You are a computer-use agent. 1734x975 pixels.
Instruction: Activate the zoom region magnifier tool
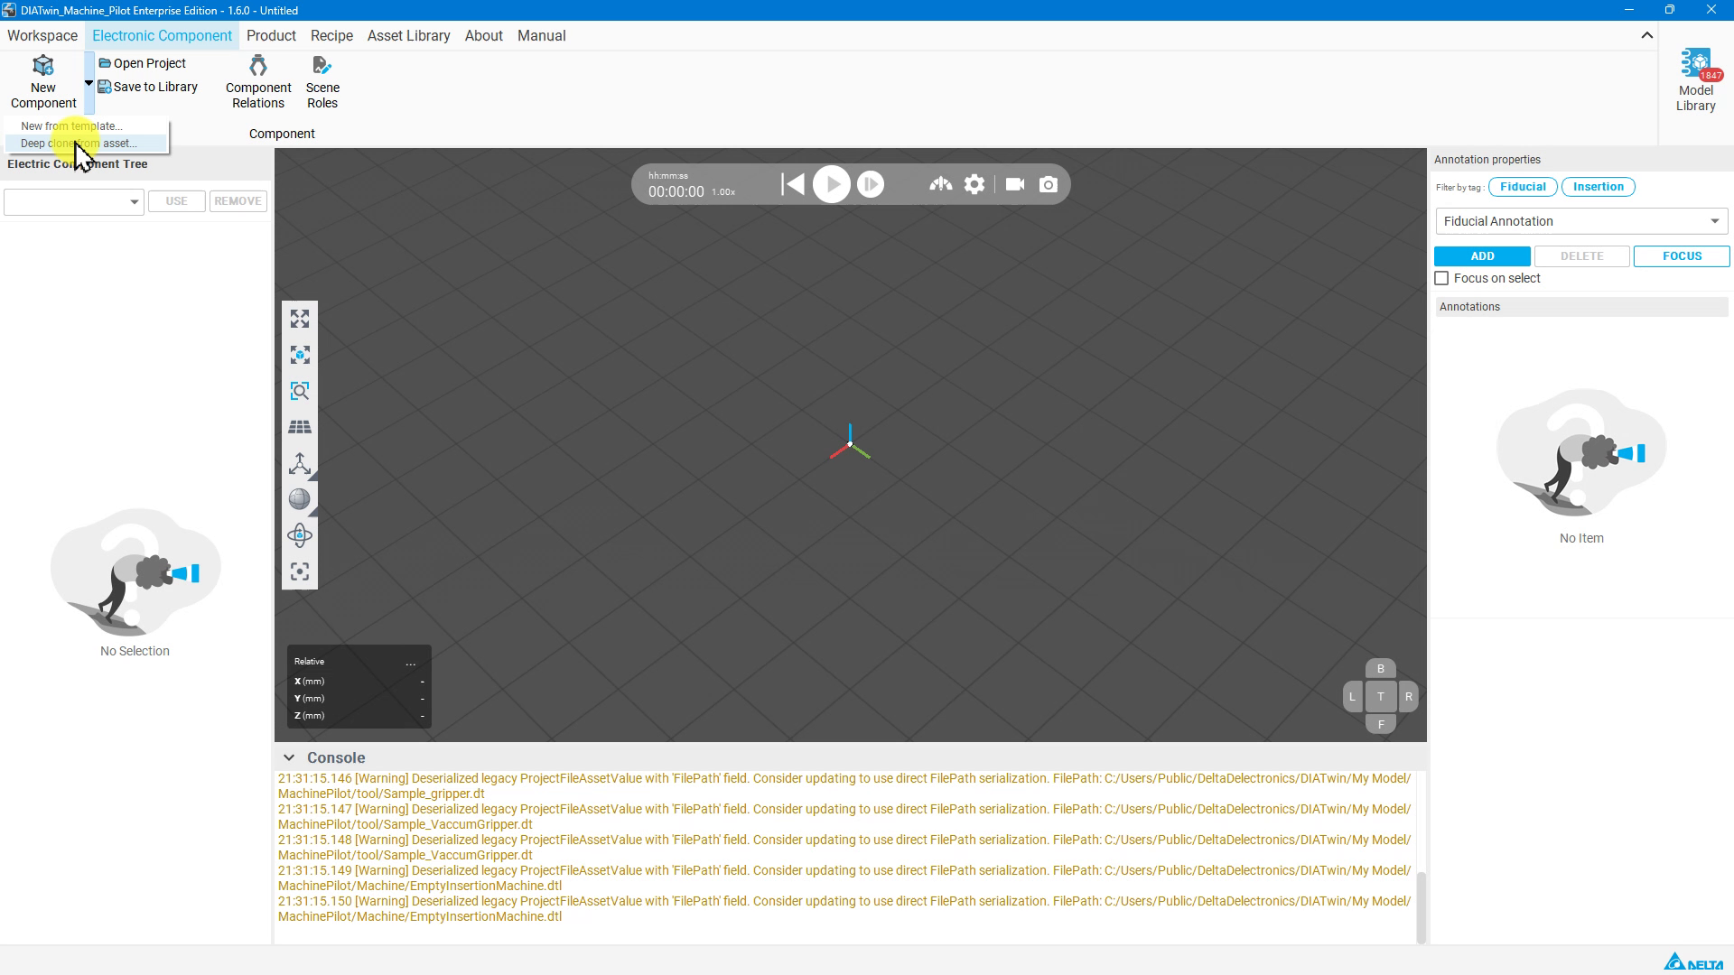(300, 391)
